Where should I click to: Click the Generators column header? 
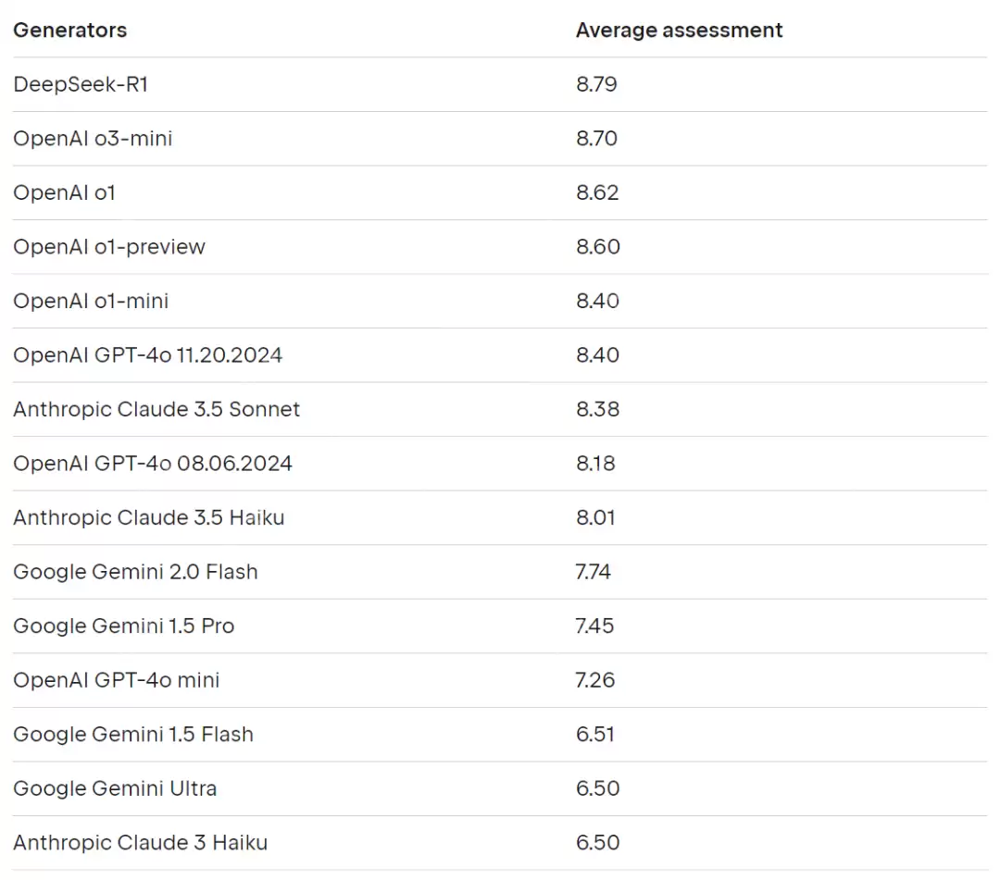tap(70, 30)
